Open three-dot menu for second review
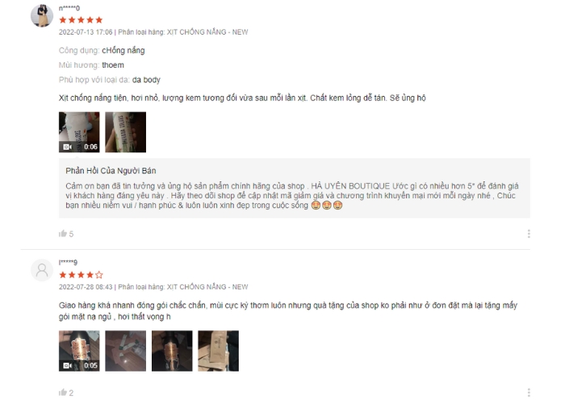The height and width of the screenshot is (403, 565). [x=529, y=393]
